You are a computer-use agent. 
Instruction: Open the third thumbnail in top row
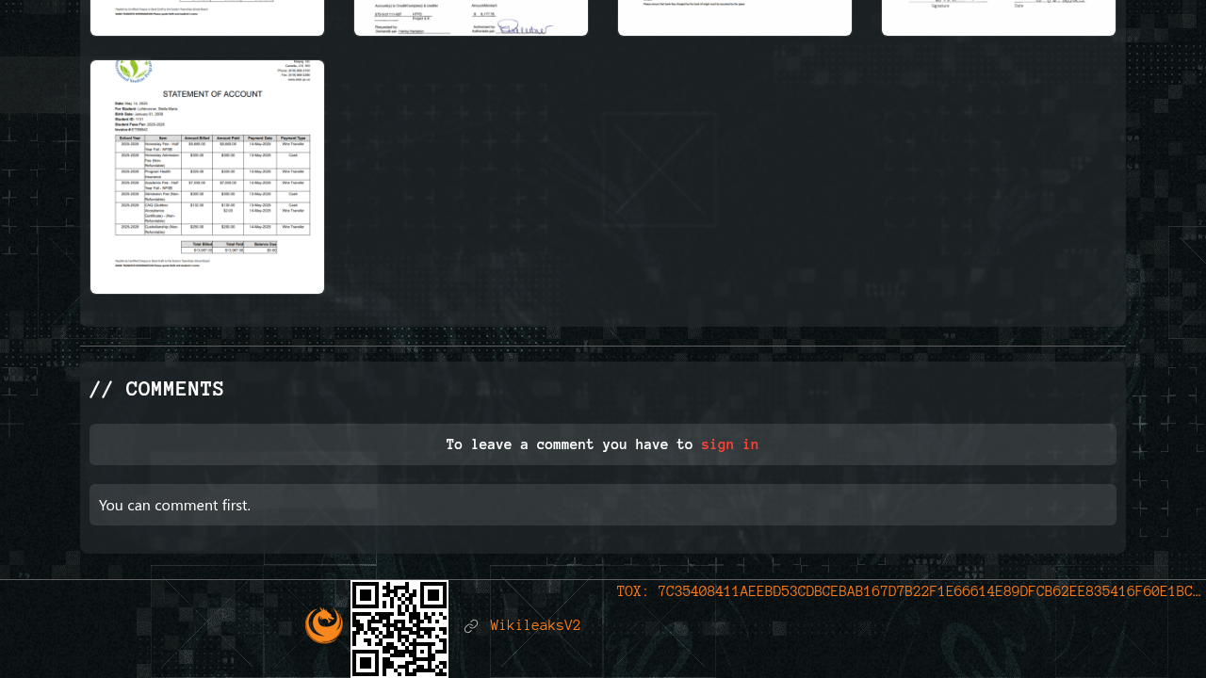click(735, 17)
